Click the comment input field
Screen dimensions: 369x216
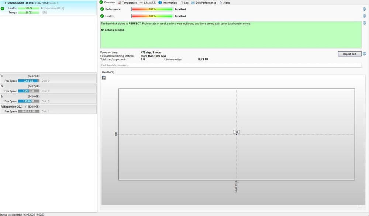(231, 65)
